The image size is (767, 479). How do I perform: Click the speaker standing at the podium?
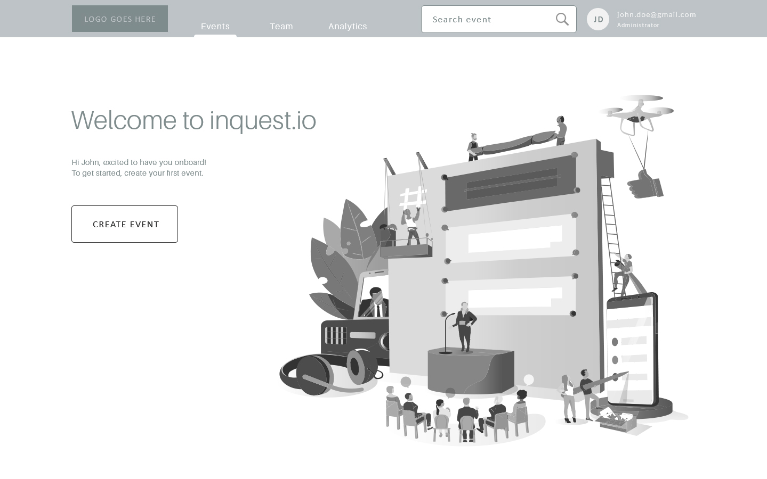(x=465, y=326)
